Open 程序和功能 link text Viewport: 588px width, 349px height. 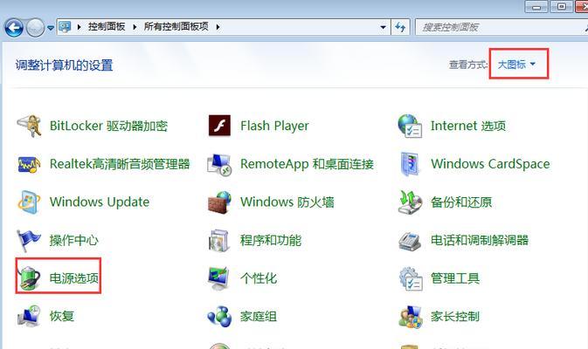click(270, 241)
